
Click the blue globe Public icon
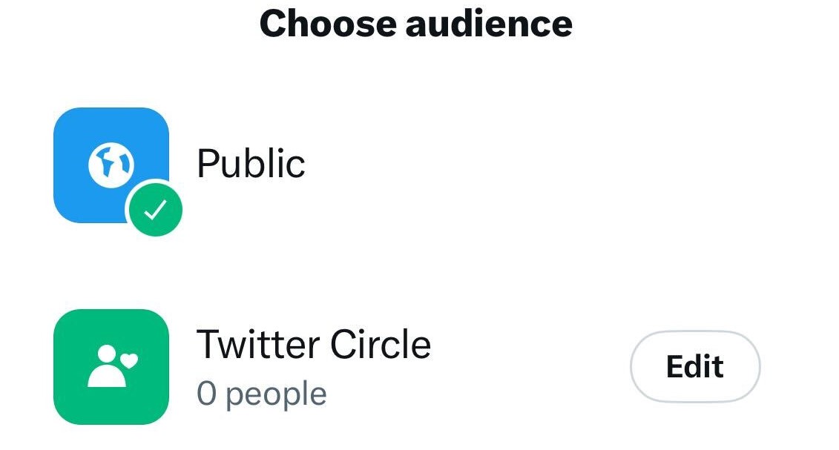[111, 165]
